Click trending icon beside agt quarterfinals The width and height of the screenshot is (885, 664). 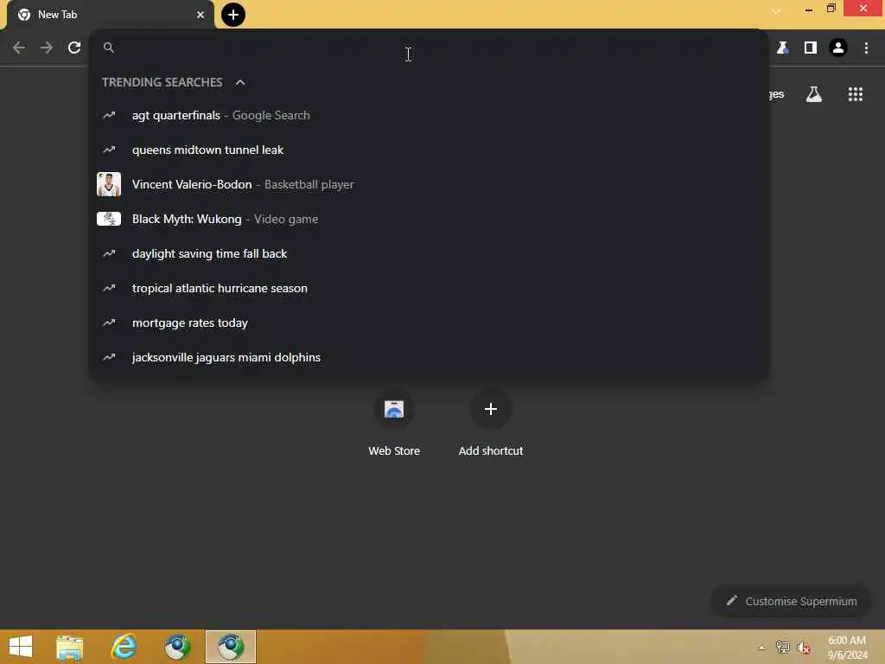point(109,115)
